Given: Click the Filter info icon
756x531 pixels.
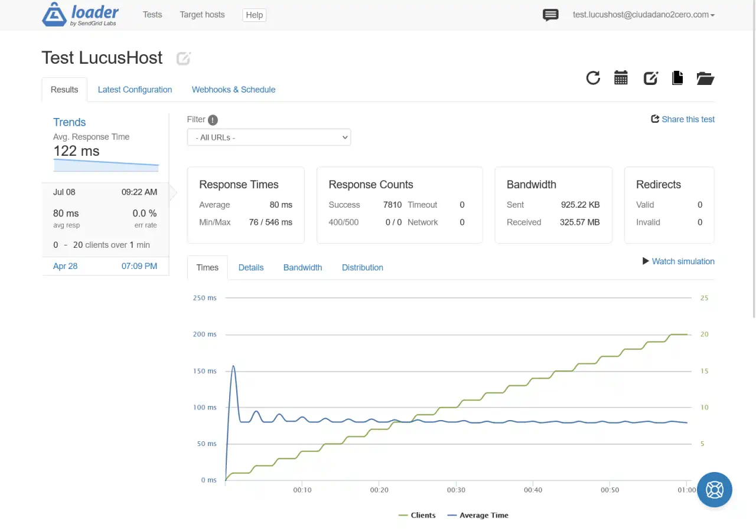Looking at the screenshot, I should [213, 120].
